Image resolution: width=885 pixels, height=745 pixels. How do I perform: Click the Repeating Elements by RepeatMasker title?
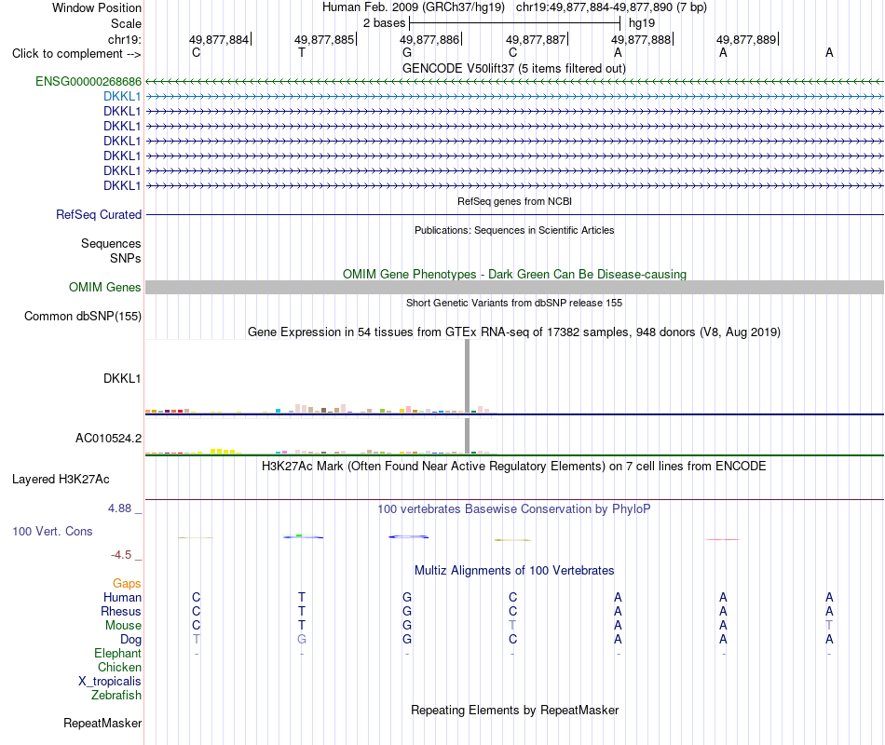pyautogui.click(x=515, y=710)
